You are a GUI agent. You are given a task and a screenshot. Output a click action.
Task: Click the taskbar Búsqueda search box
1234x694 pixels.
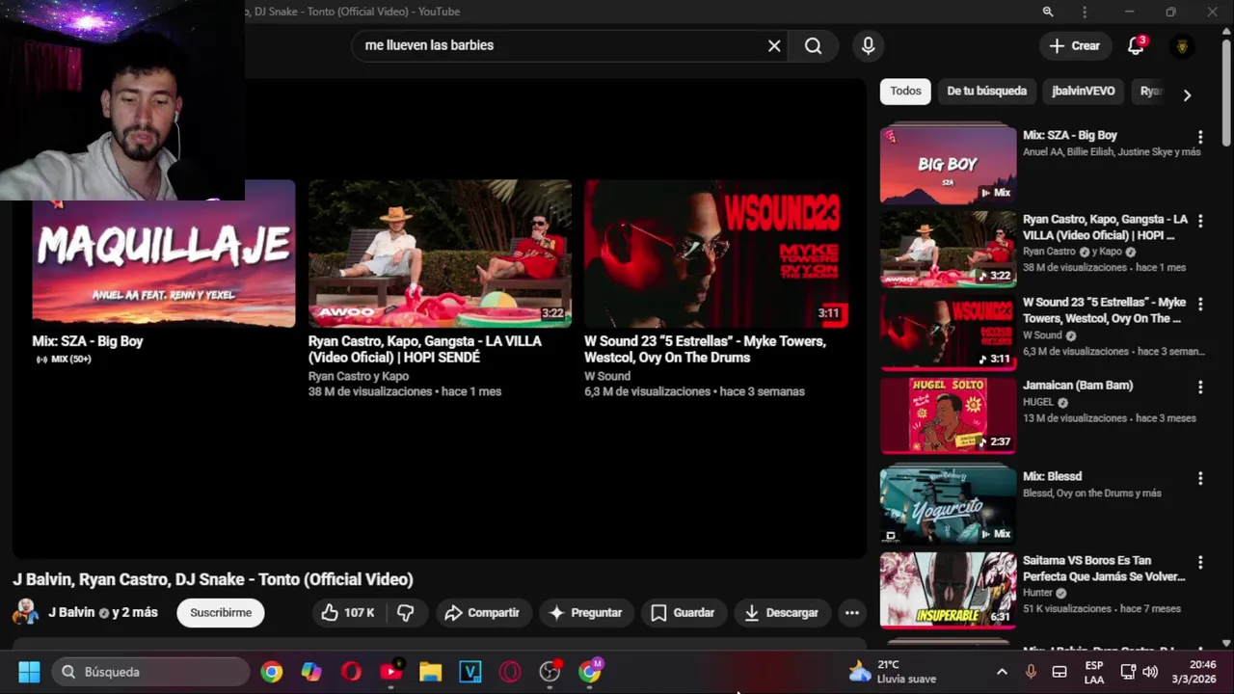(x=150, y=672)
